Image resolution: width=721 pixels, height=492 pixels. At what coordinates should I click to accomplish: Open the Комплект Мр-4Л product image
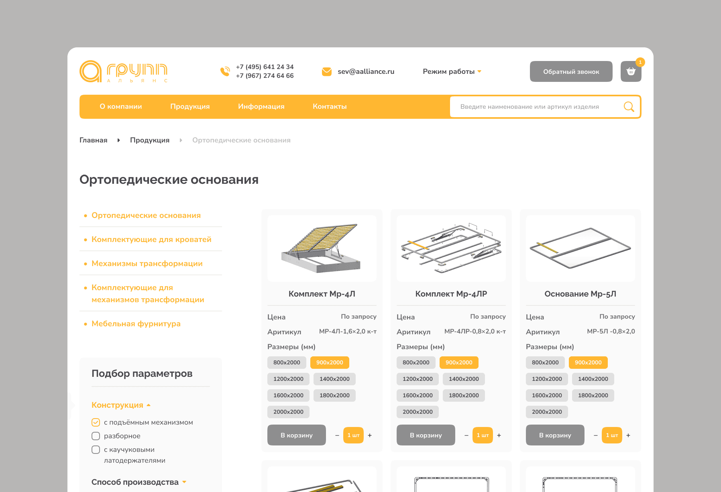tap(322, 248)
